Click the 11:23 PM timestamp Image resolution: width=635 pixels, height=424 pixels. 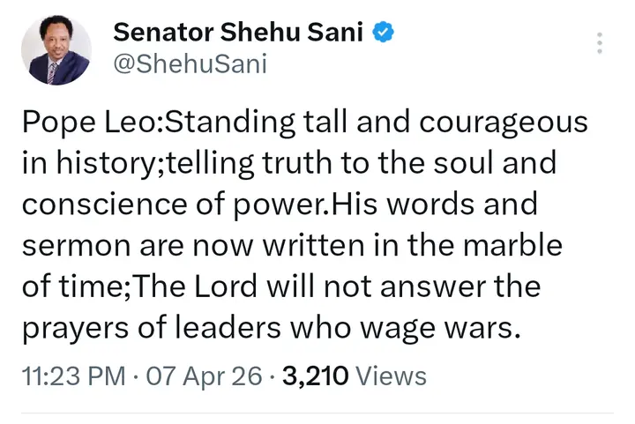pos(73,376)
